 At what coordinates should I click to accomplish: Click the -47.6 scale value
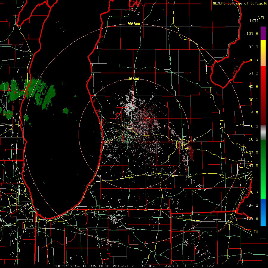point(252,166)
